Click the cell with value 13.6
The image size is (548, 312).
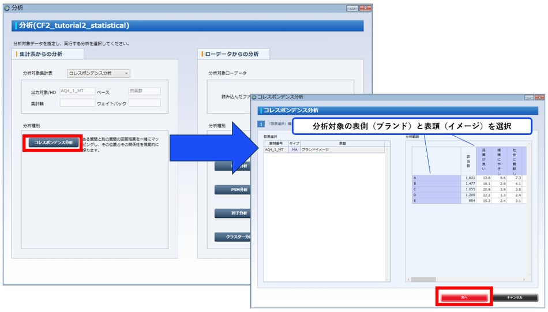coord(484,178)
